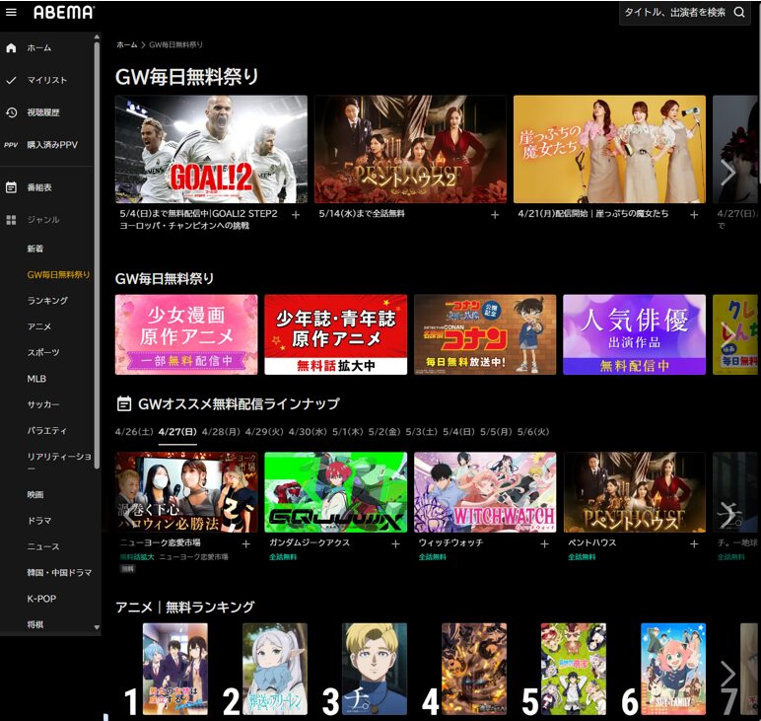
Task: Open 人気俳優出演作品 banner
Action: 634,334
